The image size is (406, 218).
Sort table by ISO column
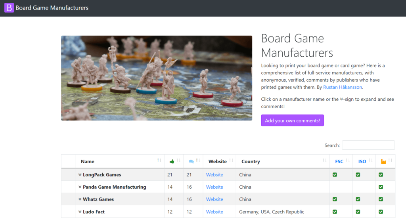tap(364, 161)
